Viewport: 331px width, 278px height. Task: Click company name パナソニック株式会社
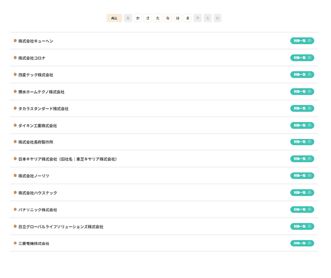click(38, 210)
